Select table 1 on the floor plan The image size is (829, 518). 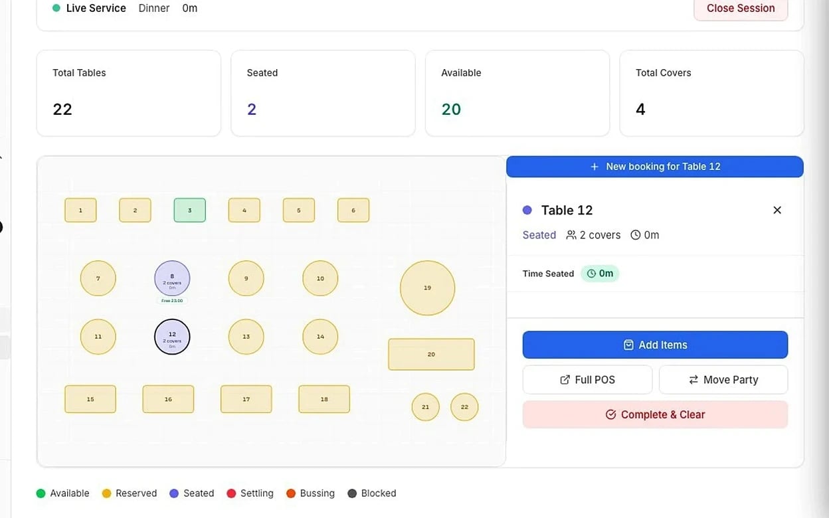tap(80, 211)
